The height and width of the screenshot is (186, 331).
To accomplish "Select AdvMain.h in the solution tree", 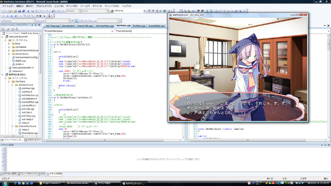I will click(x=25, y=92).
